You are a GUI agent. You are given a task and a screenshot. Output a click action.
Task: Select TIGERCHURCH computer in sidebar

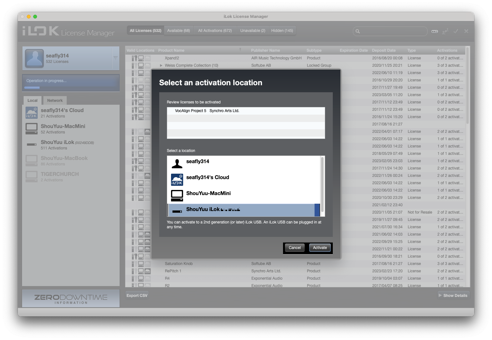click(x=71, y=177)
